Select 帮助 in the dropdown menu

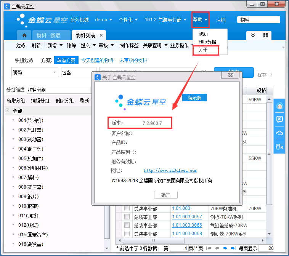coord(203,34)
